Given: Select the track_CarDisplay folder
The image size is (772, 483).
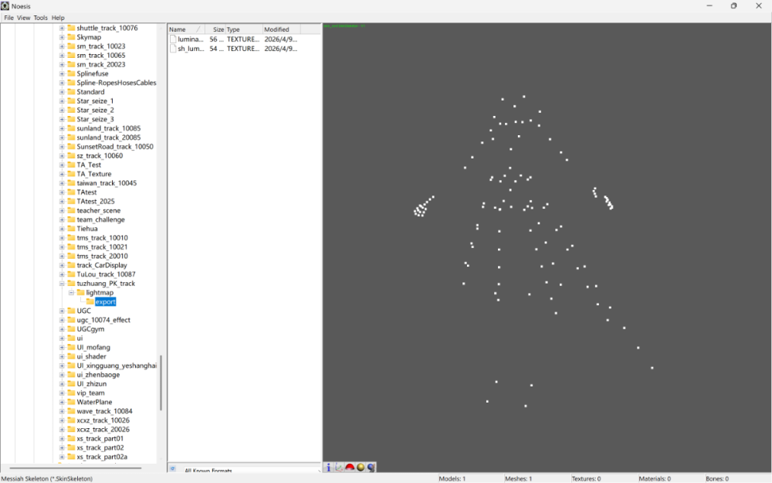Looking at the screenshot, I should [101, 265].
